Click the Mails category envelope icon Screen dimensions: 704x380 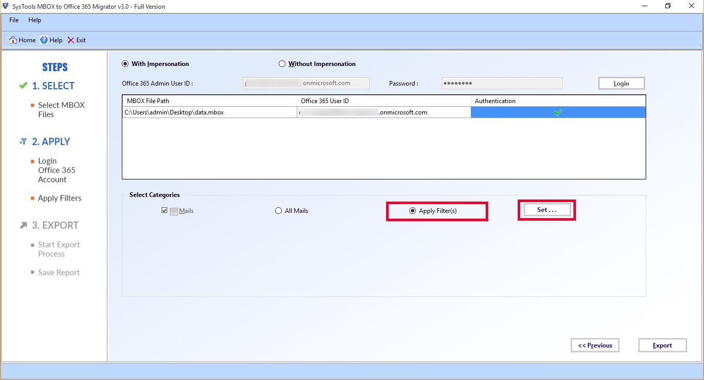174,211
